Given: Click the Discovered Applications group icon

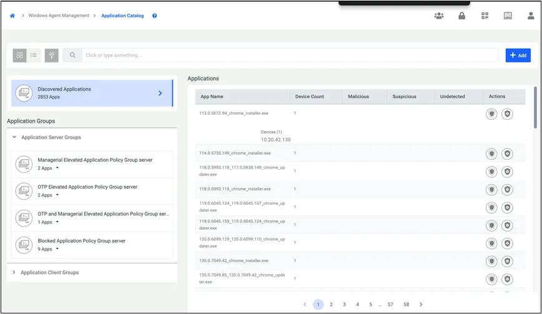Looking at the screenshot, I should tap(24, 93).
